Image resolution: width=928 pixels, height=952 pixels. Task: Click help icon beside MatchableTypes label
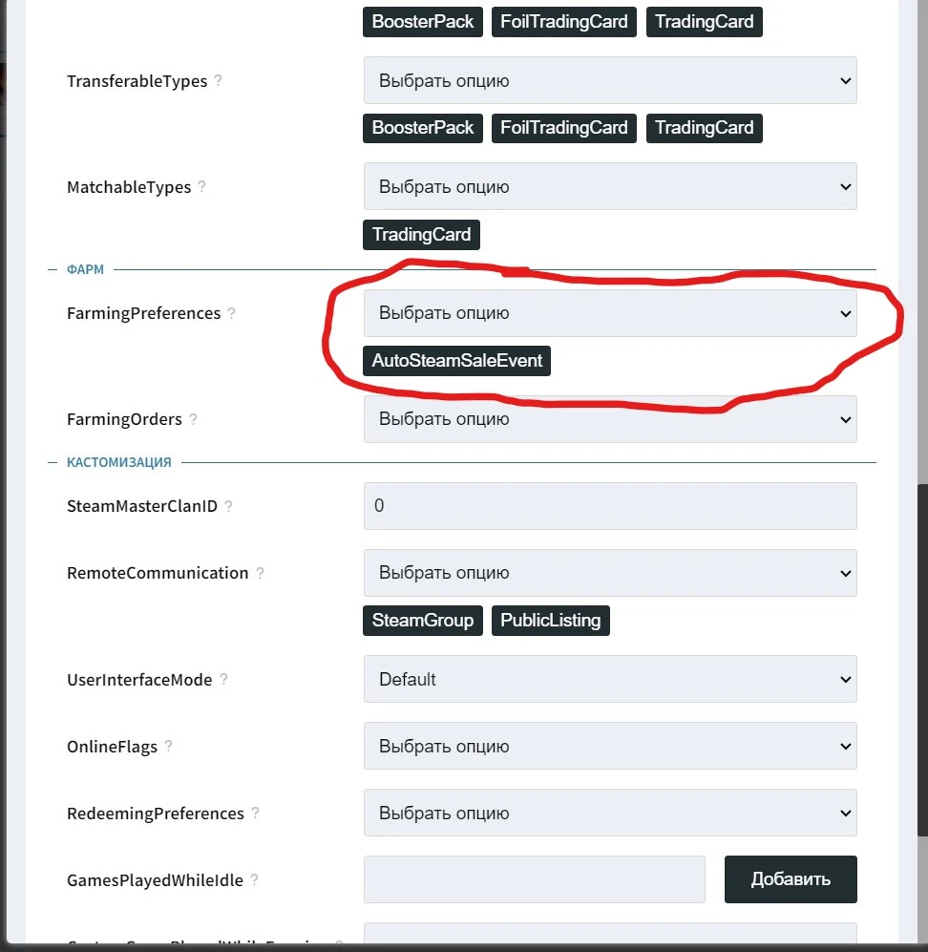pyautogui.click(x=202, y=186)
